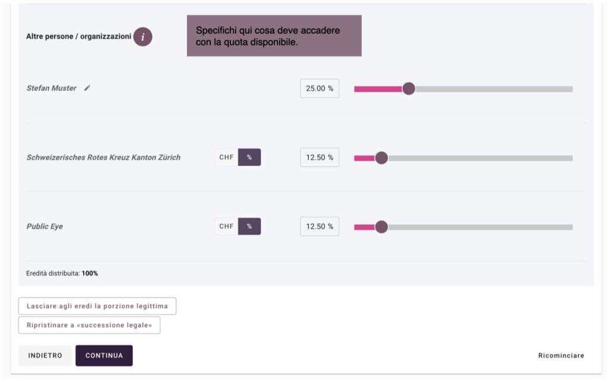The height and width of the screenshot is (380, 608).
Task: Click the Public Eye slider handle
Action: coord(381,227)
